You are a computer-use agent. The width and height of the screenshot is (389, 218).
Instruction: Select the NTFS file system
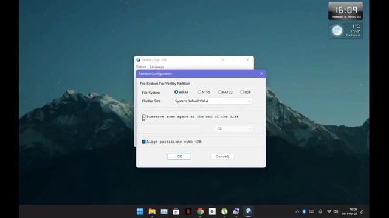[199, 92]
